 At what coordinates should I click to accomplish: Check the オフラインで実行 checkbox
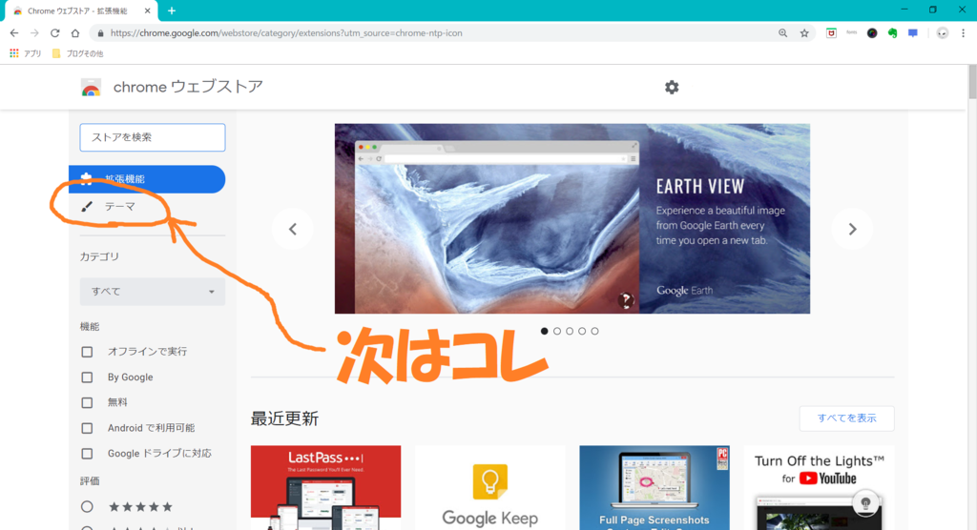87,352
